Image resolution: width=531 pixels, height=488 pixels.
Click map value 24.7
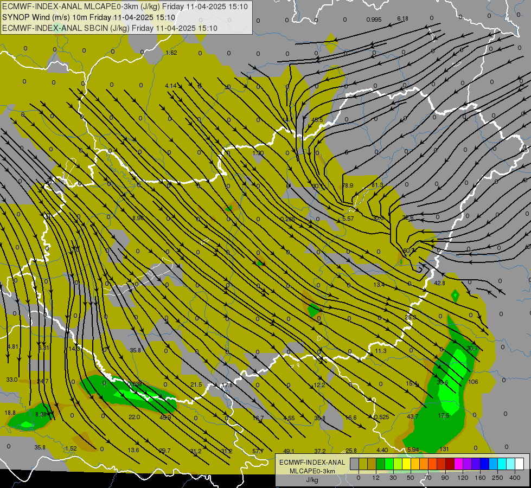tap(43, 381)
